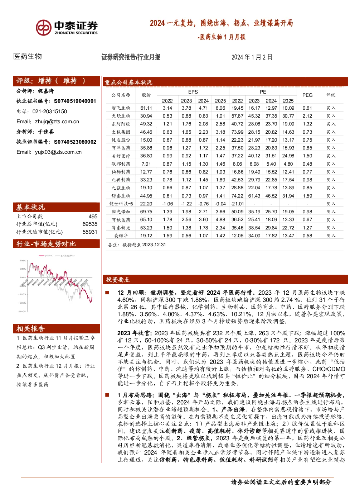Select the 健世科技-B company name
The width and height of the screenshot is (355, 503).
click(x=121, y=204)
